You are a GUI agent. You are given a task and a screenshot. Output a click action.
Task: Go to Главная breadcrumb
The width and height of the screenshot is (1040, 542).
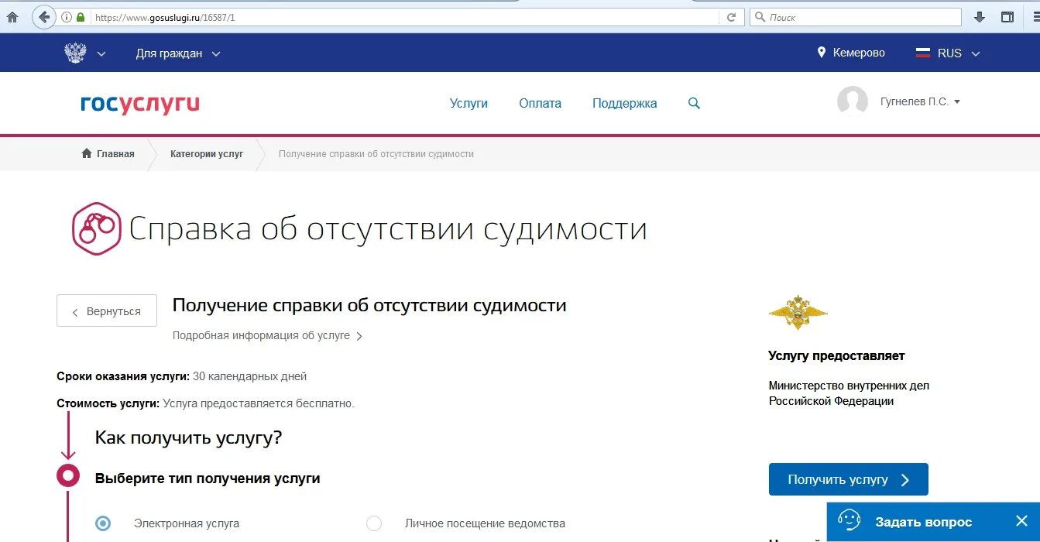pyautogui.click(x=108, y=154)
